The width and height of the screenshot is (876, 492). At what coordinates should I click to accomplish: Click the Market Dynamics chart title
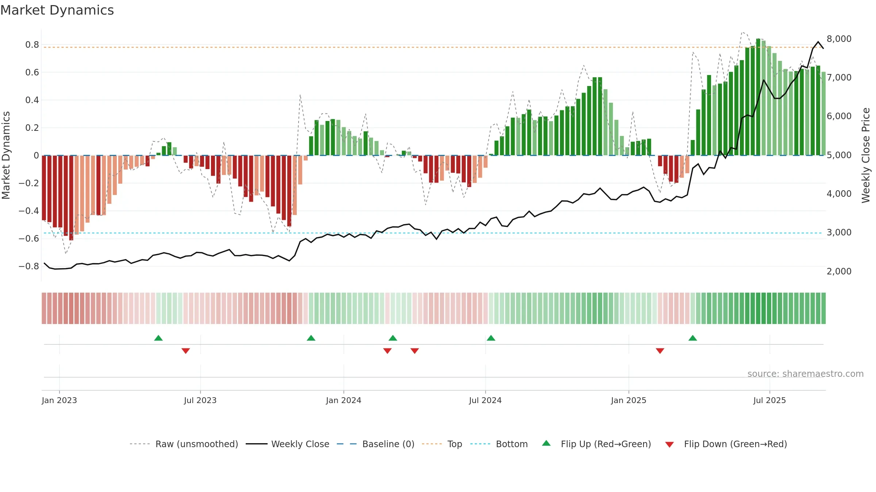[x=57, y=10]
